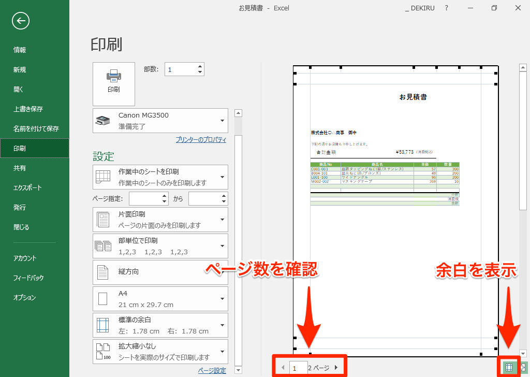Click the page range start field
This screenshot has width=530, height=377.
point(145,199)
